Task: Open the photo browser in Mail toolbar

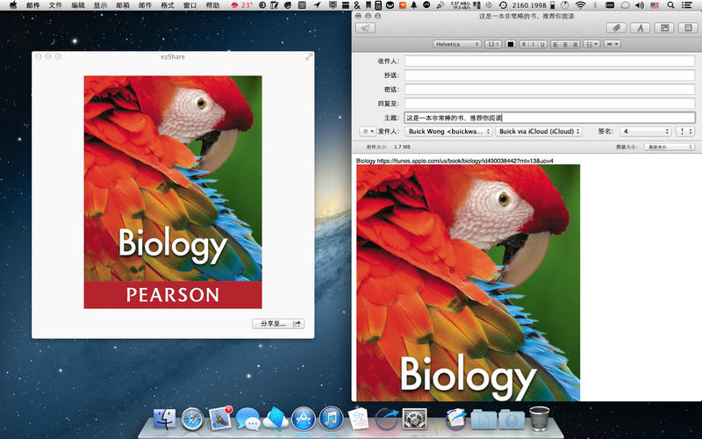Action: [664, 28]
